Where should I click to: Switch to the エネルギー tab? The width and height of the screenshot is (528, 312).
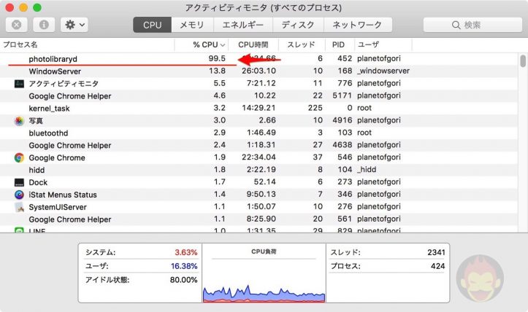tap(242, 25)
